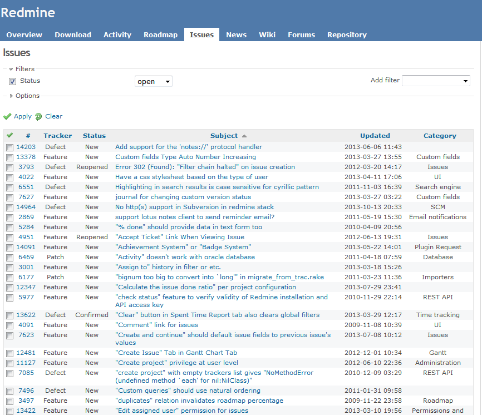482x415 pixels.
Task: Sort by the Subject column header
Action: [x=224, y=136]
